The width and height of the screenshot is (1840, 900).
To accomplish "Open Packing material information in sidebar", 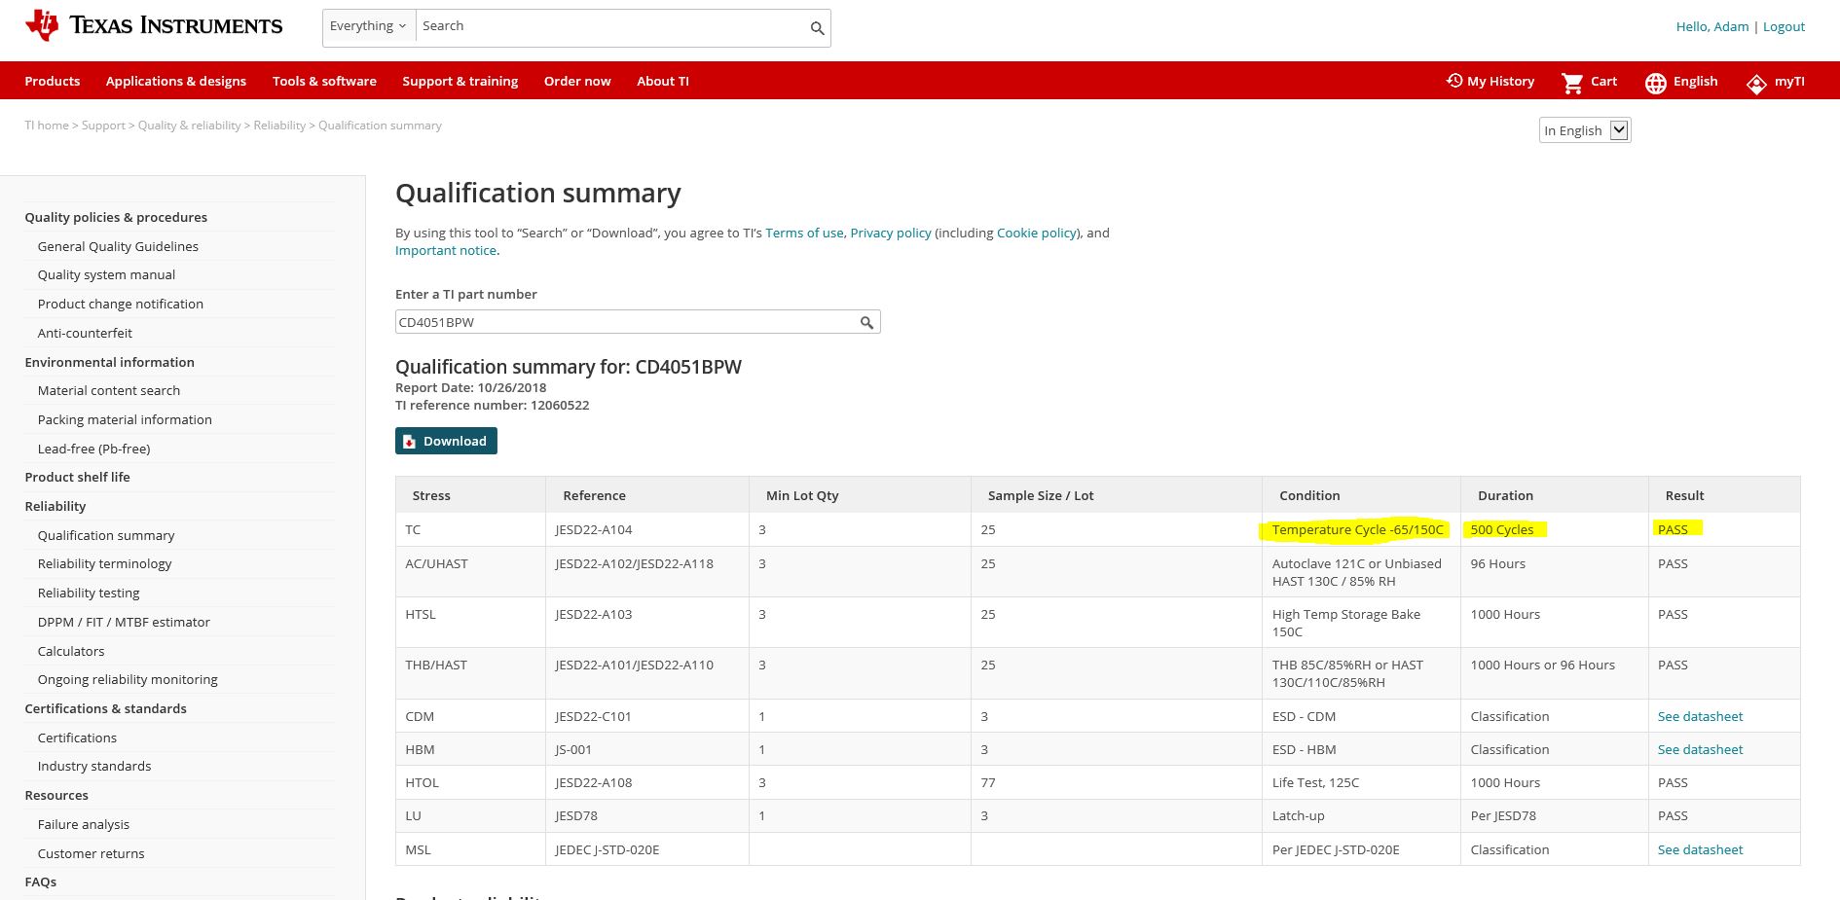I will click(x=125, y=419).
